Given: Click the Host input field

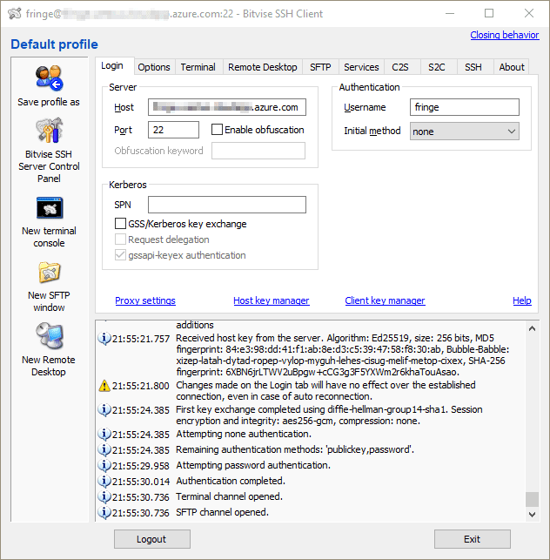Looking at the screenshot, I should click(227, 107).
